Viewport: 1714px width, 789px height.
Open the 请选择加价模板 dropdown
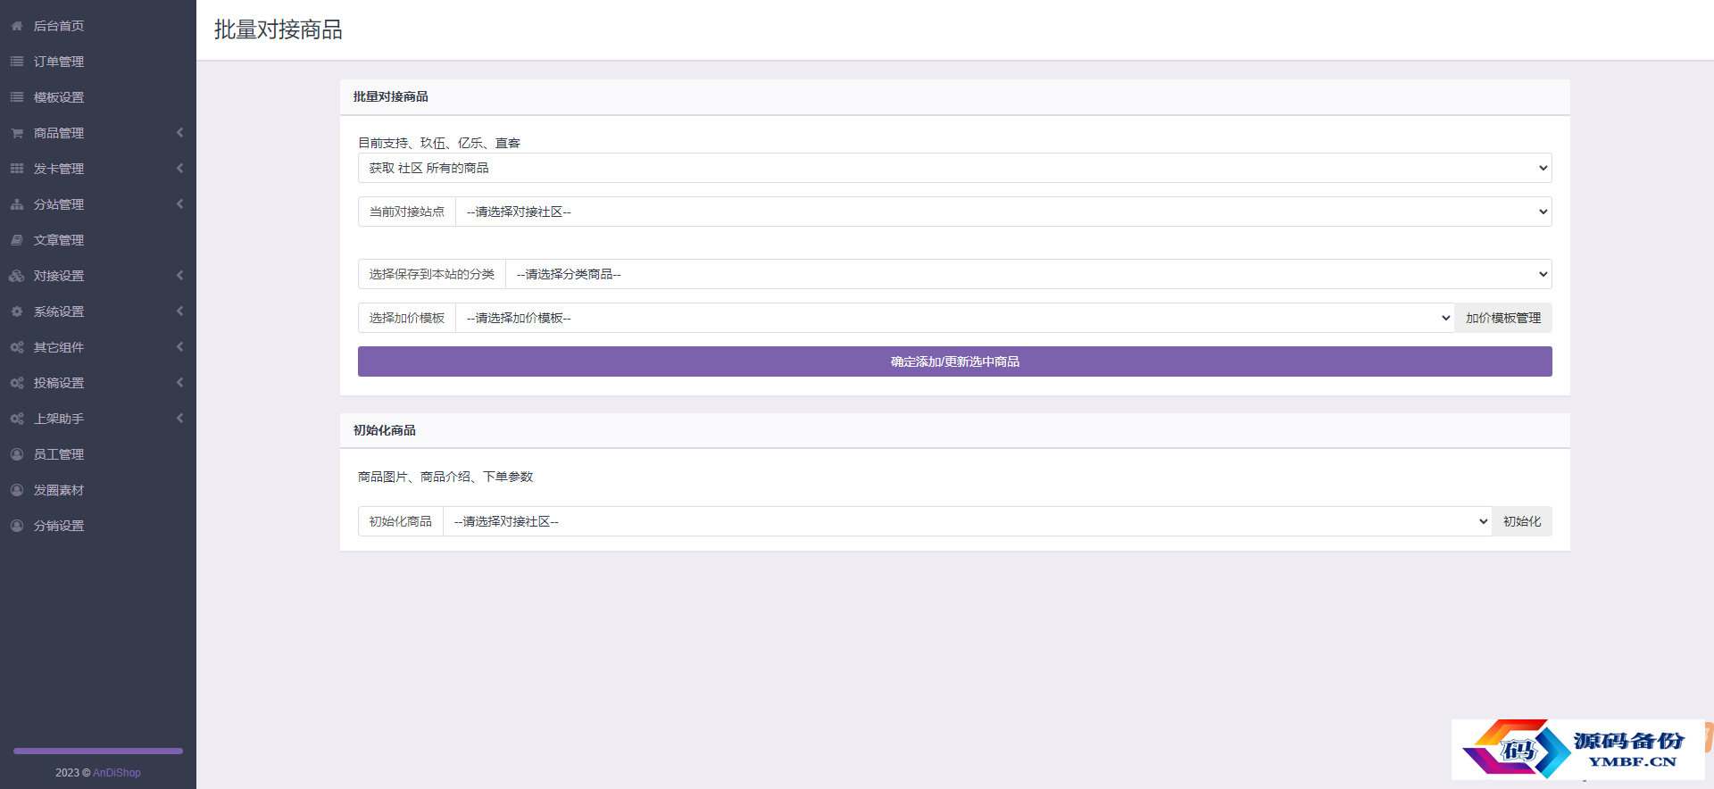(955, 318)
